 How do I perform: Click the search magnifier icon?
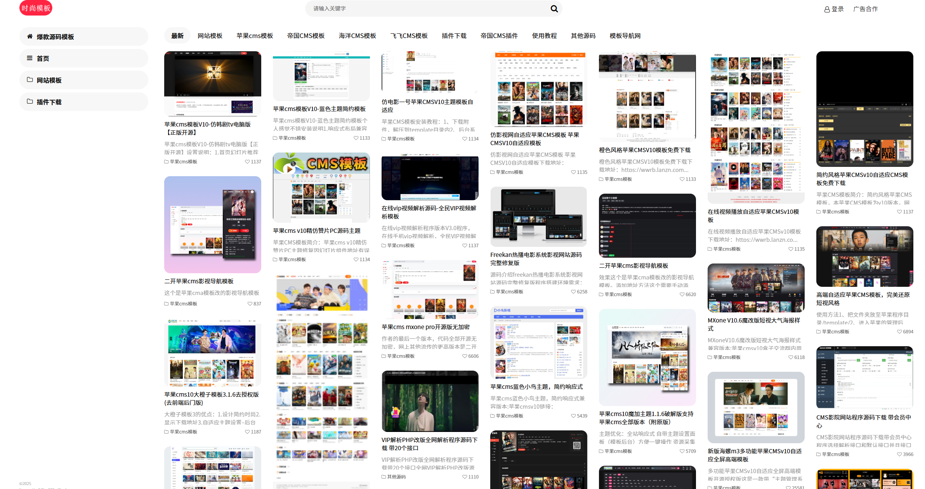554,9
